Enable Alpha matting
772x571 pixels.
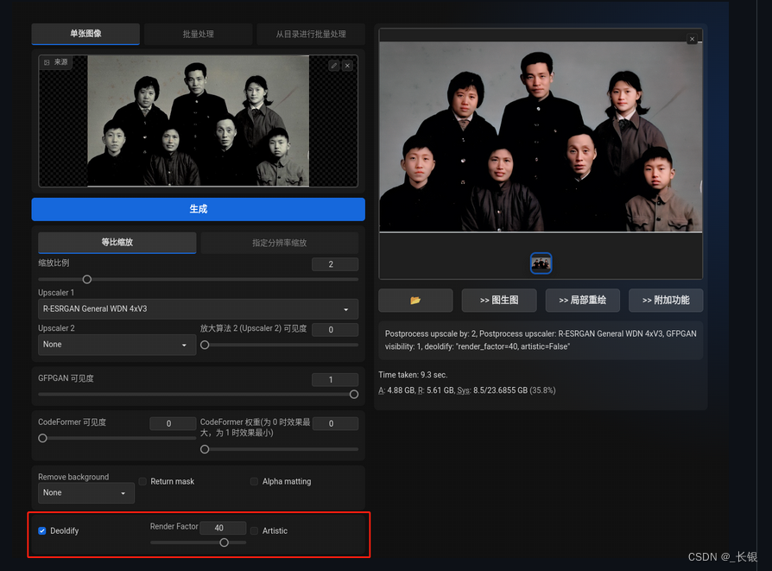click(254, 481)
